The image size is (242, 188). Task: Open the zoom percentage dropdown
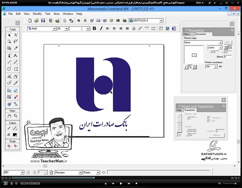click(x=22, y=172)
